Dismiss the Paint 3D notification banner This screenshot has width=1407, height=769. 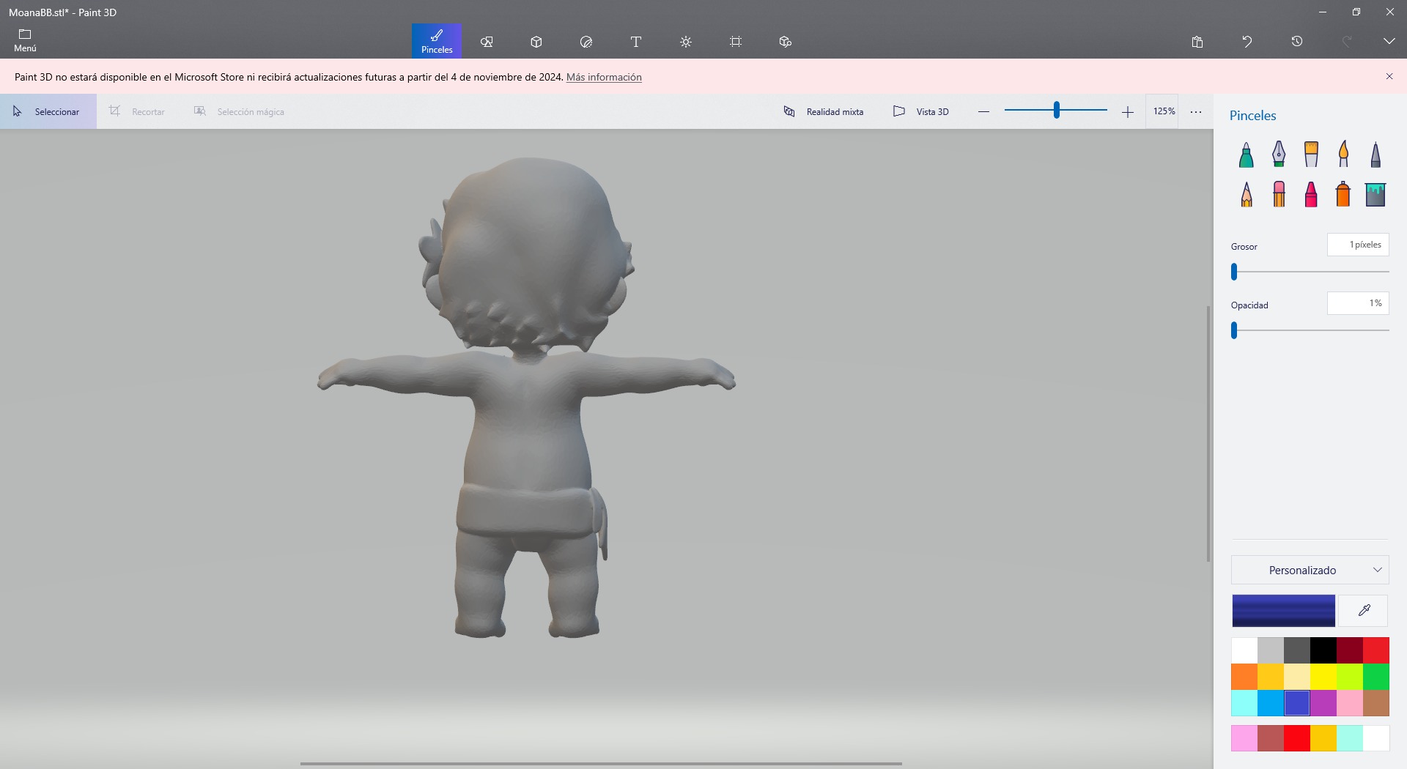[x=1389, y=76]
